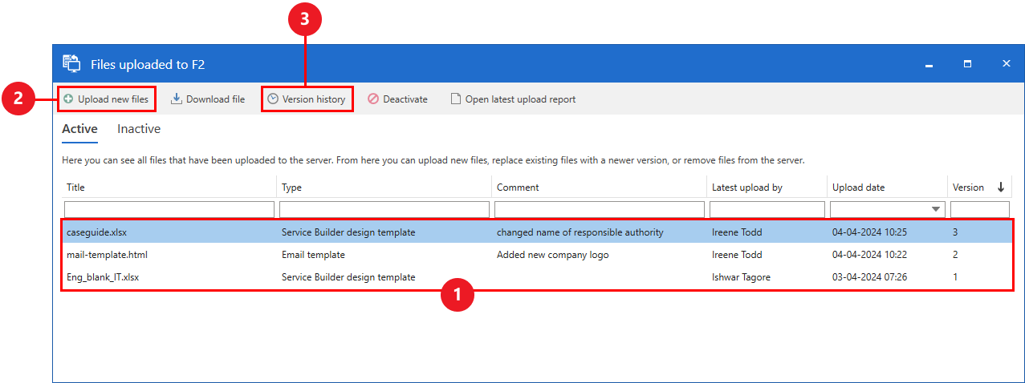Click the green plus Upload new files icon
The image size is (1025, 383).
click(x=68, y=99)
